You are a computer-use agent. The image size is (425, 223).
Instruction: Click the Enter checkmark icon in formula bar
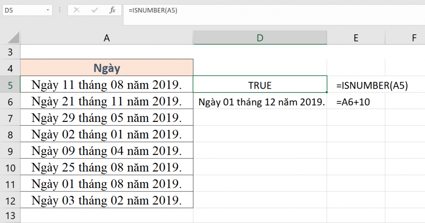pyautogui.click(x=94, y=10)
